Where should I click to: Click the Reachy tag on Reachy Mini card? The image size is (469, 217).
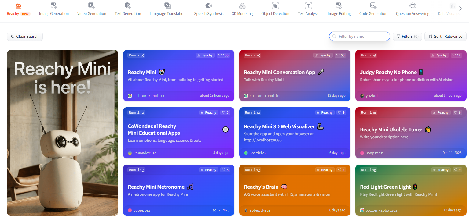tap(205, 55)
